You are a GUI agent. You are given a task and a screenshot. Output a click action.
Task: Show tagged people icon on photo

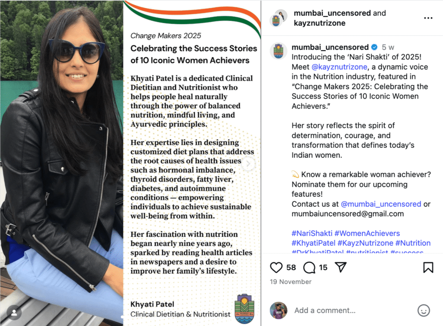[x=14, y=313]
